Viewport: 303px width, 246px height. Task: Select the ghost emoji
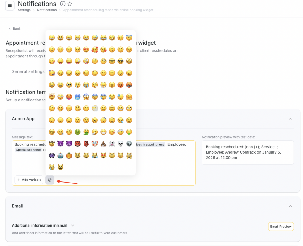[x=112, y=144]
